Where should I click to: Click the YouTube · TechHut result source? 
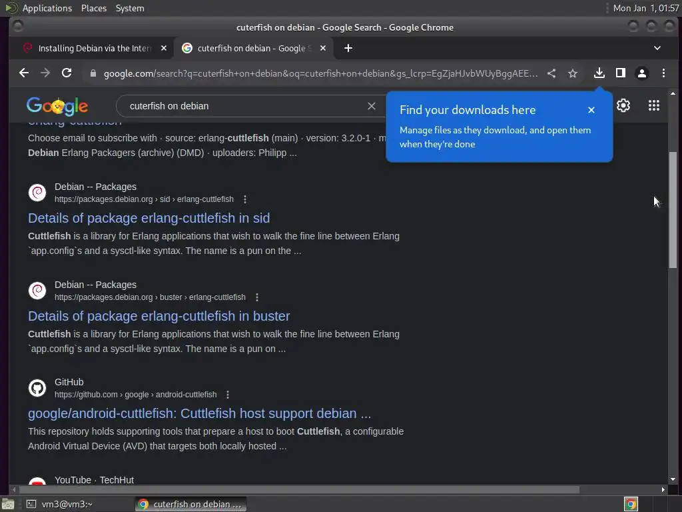pos(94,480)
